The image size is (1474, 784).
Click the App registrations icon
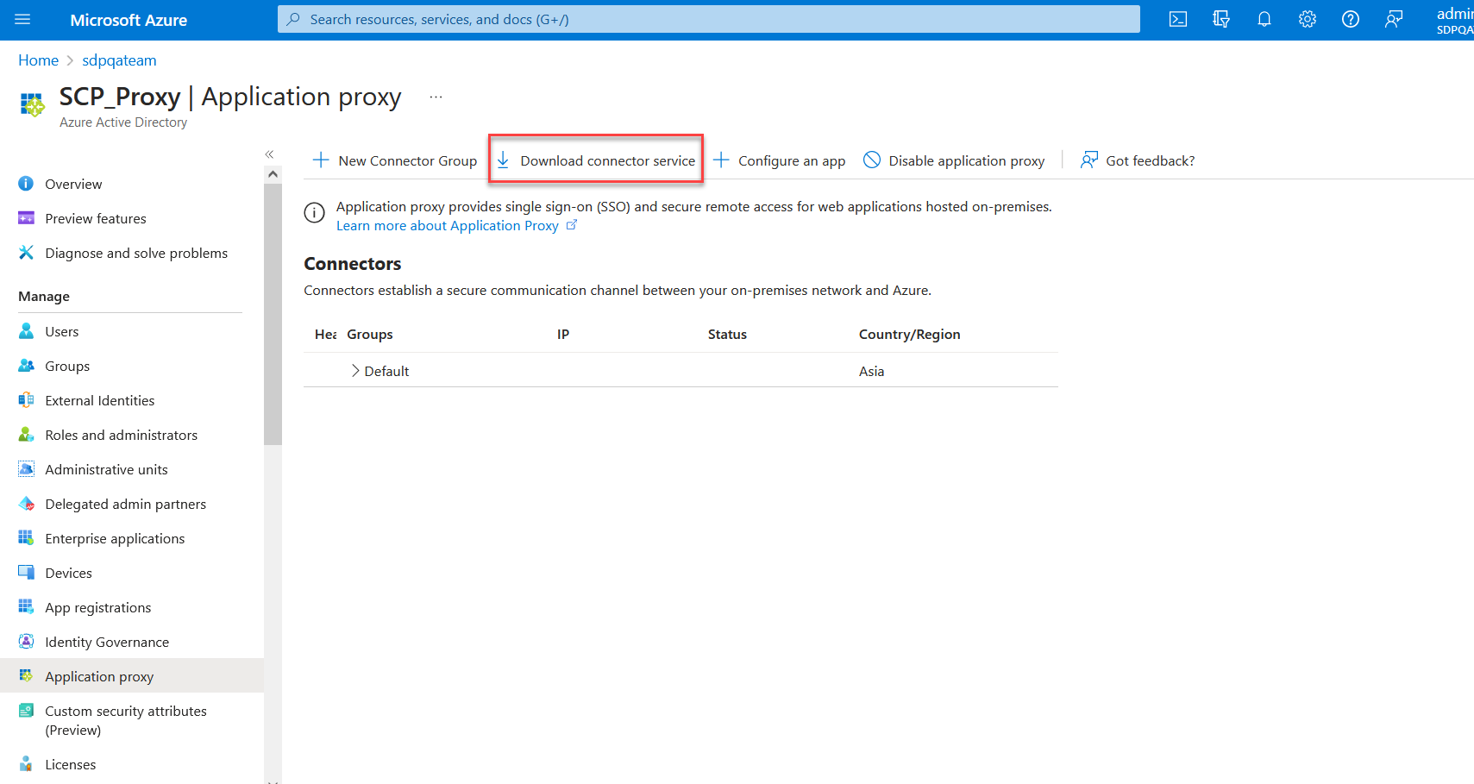click(x=26, y=607)
